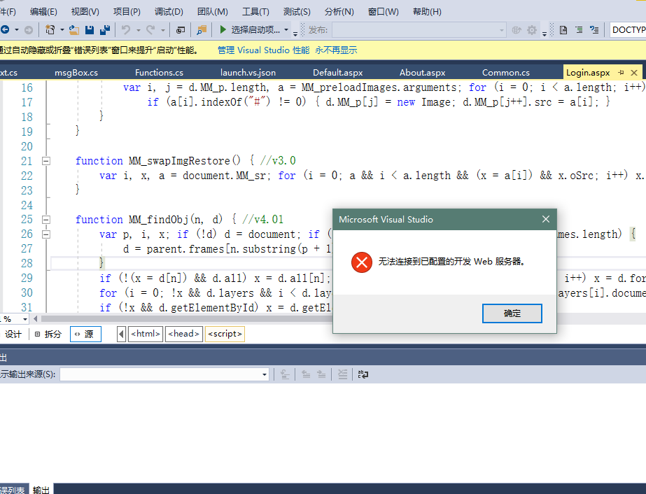Save the current file with the single-disk icon
The image size is (646, 494).
(x=90, y=29)
